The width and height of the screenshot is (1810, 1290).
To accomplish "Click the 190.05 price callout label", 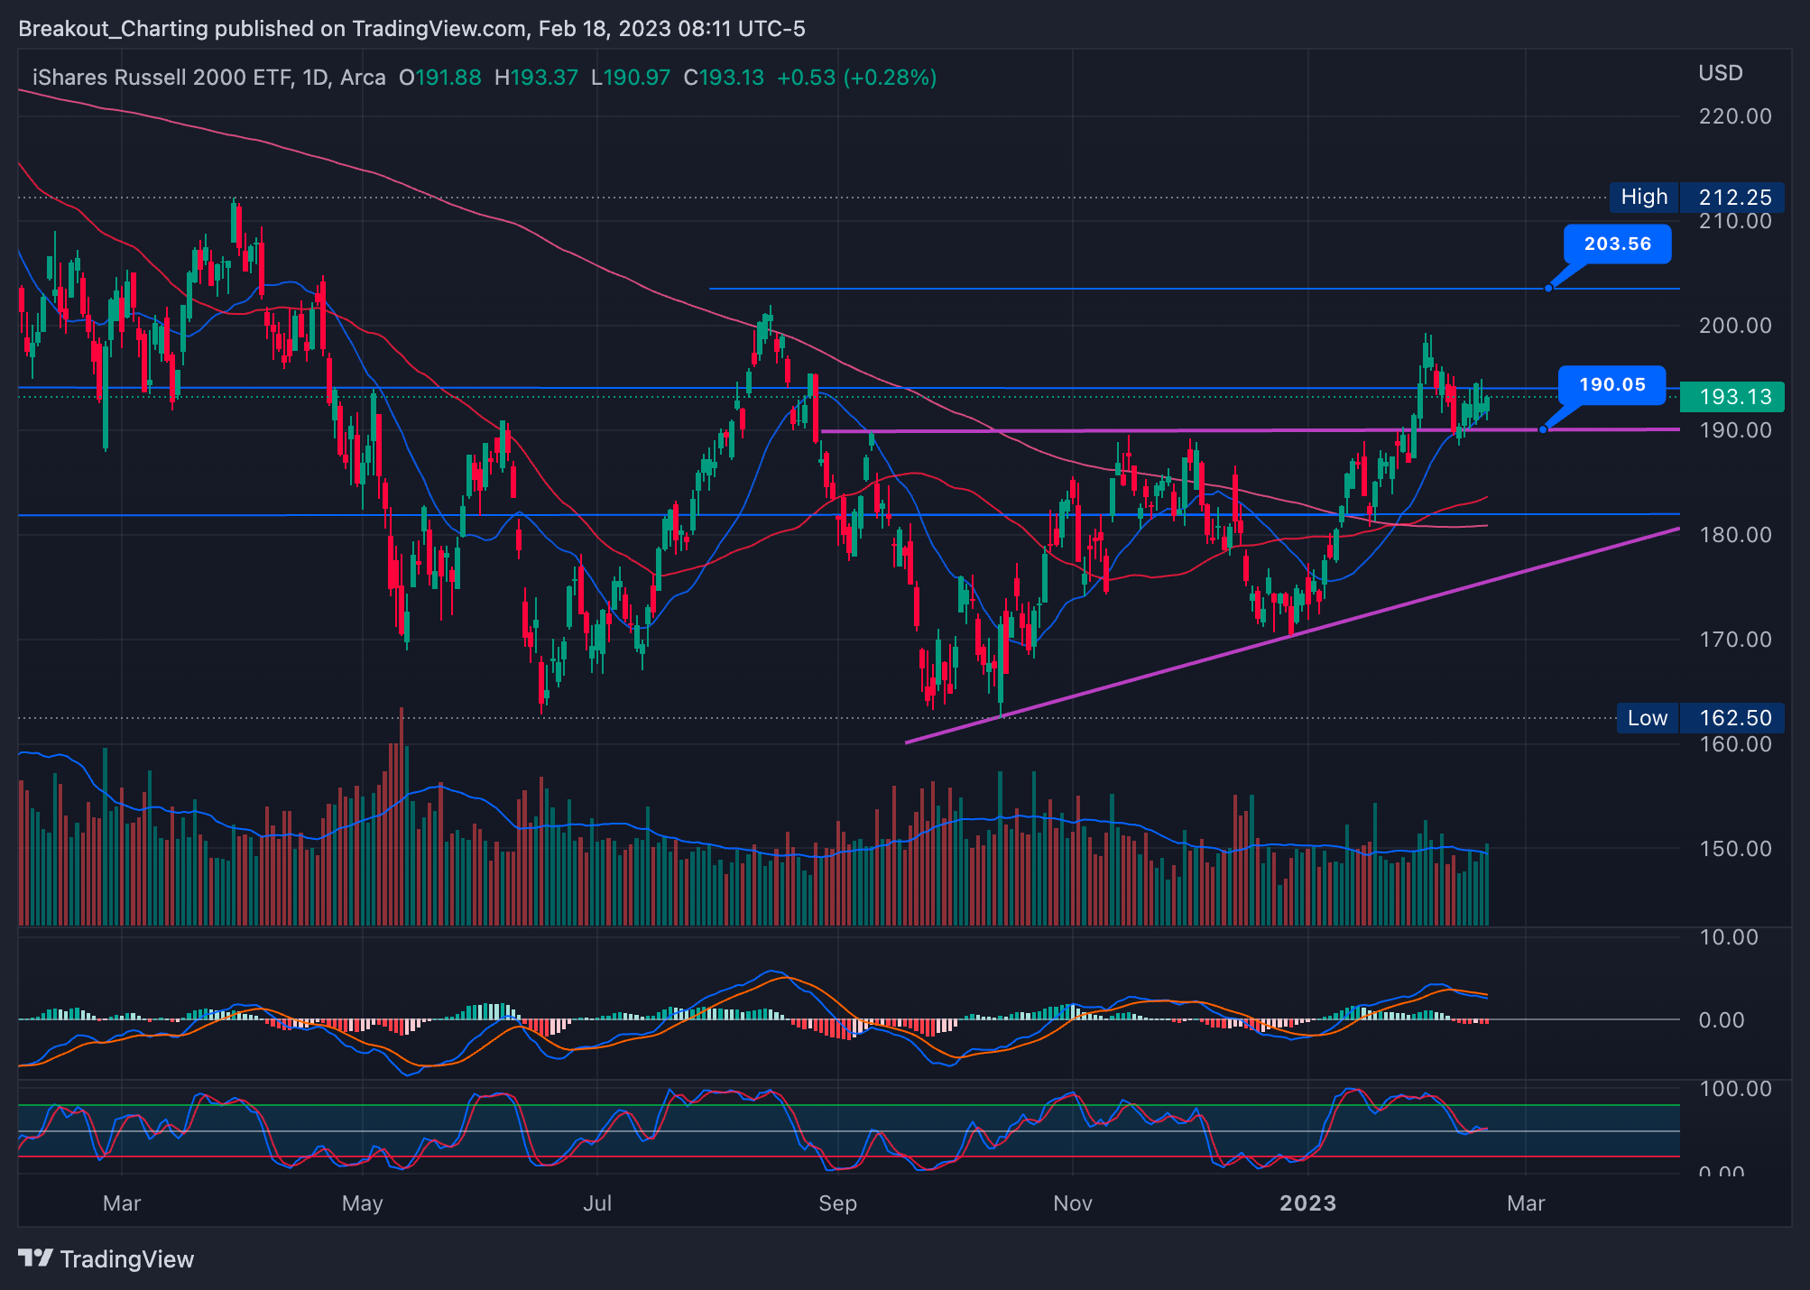I will (x=1611, y=384).
